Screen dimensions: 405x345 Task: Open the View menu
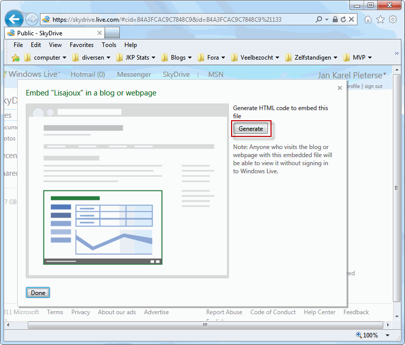click(55, 45)
